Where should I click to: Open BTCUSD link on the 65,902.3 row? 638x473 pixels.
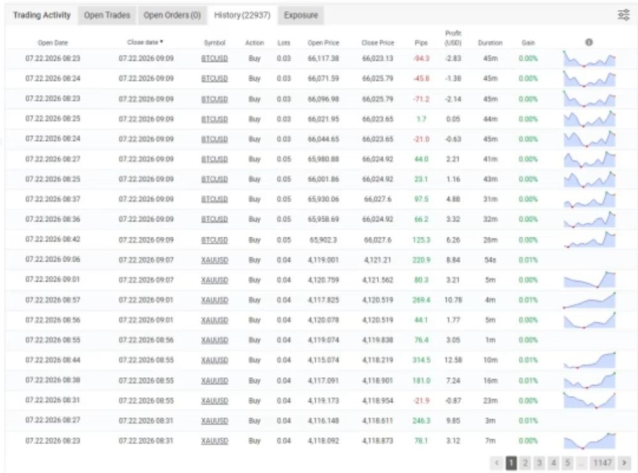[214, 240]
